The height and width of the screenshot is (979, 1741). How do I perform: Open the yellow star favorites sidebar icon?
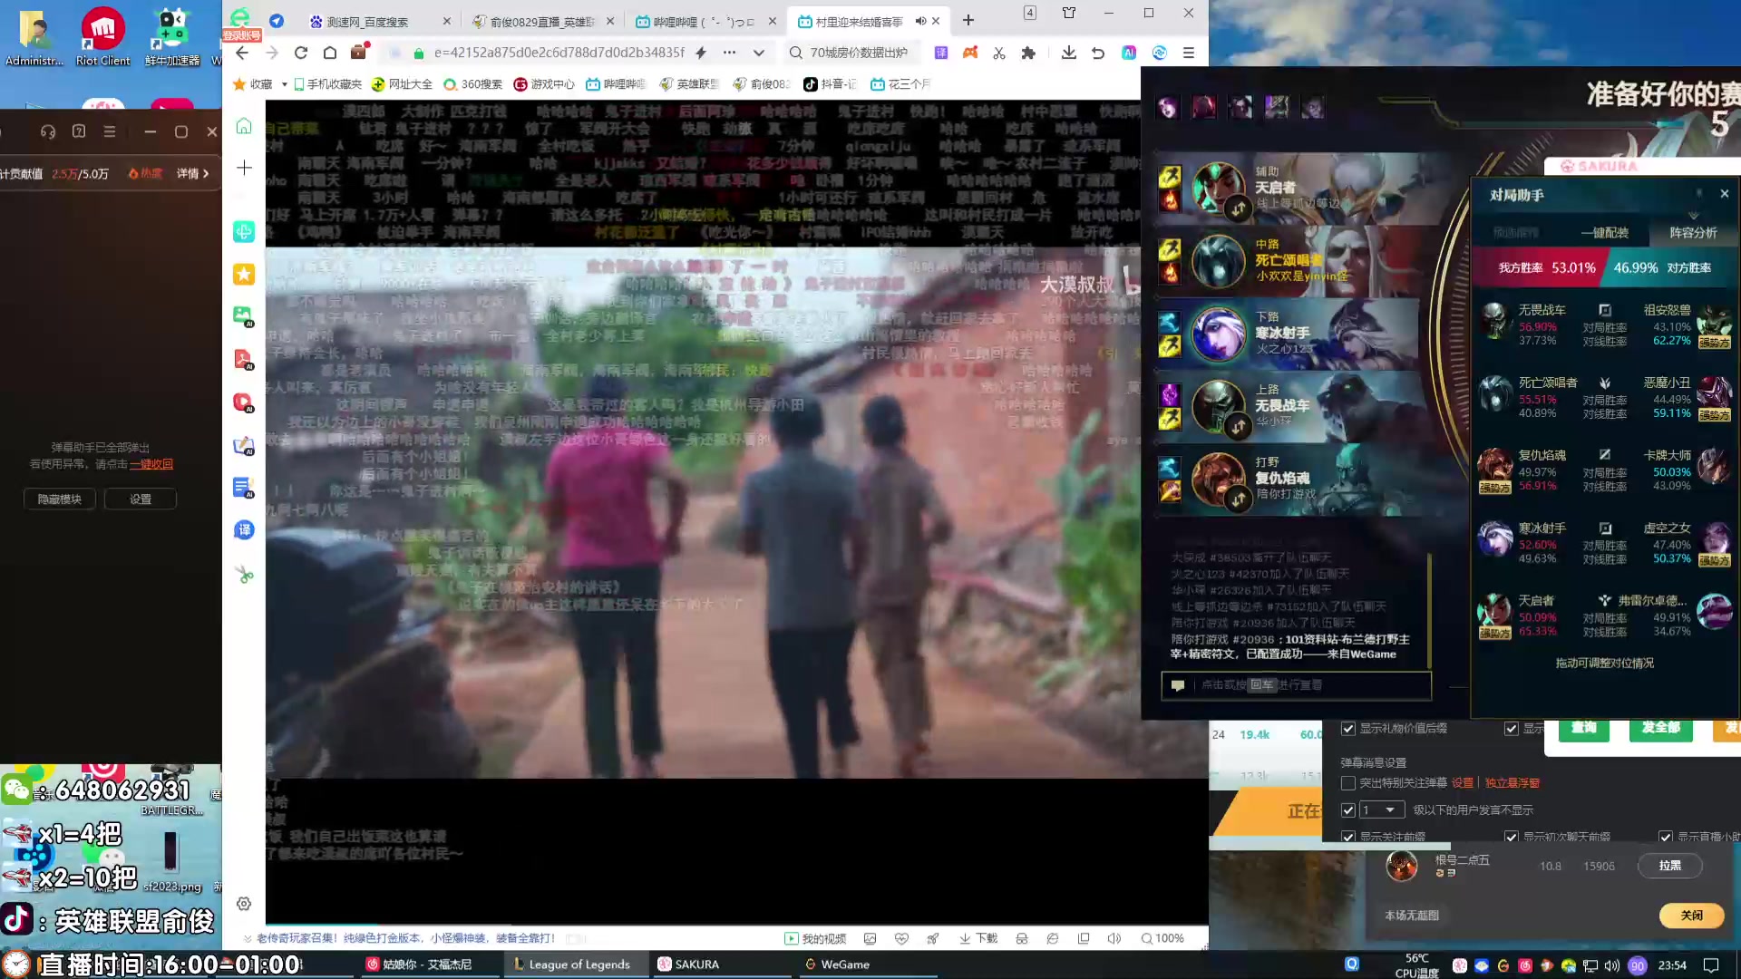244,274
